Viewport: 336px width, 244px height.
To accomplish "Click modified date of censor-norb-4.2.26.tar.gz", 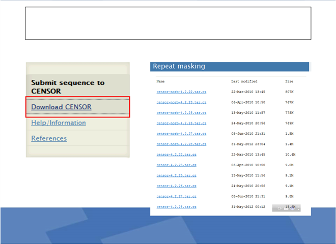I will click(248, 124).
